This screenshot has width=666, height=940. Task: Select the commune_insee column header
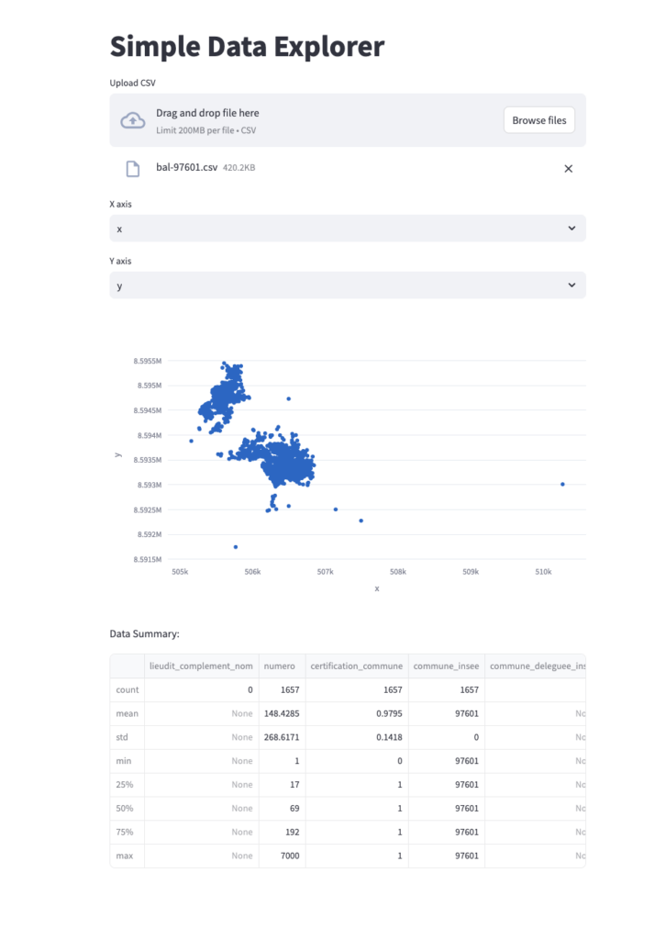pos(447,666)
